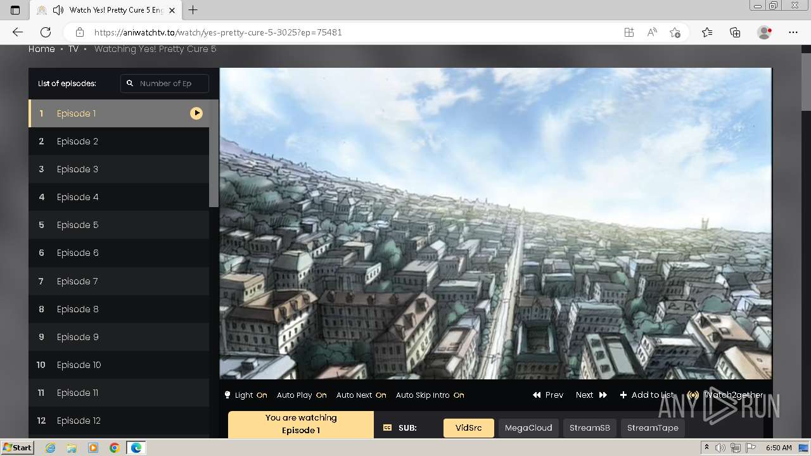This screenshot has width=811, height=456.
Task: Launch media player from taskbar
Action: click(x=93, y=448)
